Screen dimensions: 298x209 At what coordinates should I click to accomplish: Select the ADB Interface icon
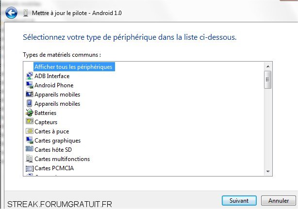click(29, 76)
